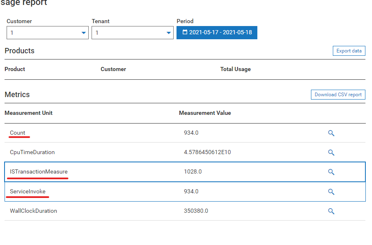Click calendar icon in Period button

click(185, 32)
